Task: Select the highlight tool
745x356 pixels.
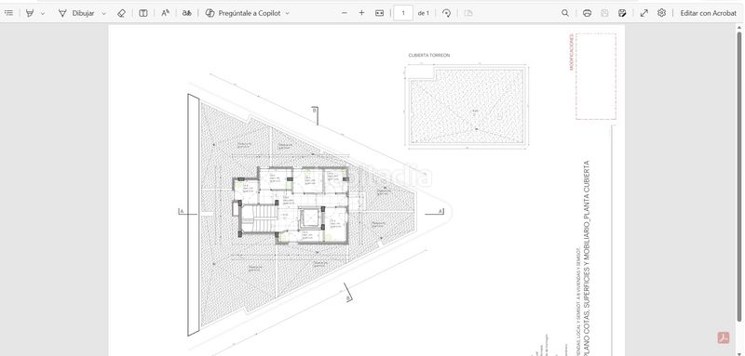Action: (x=30, y=13)
